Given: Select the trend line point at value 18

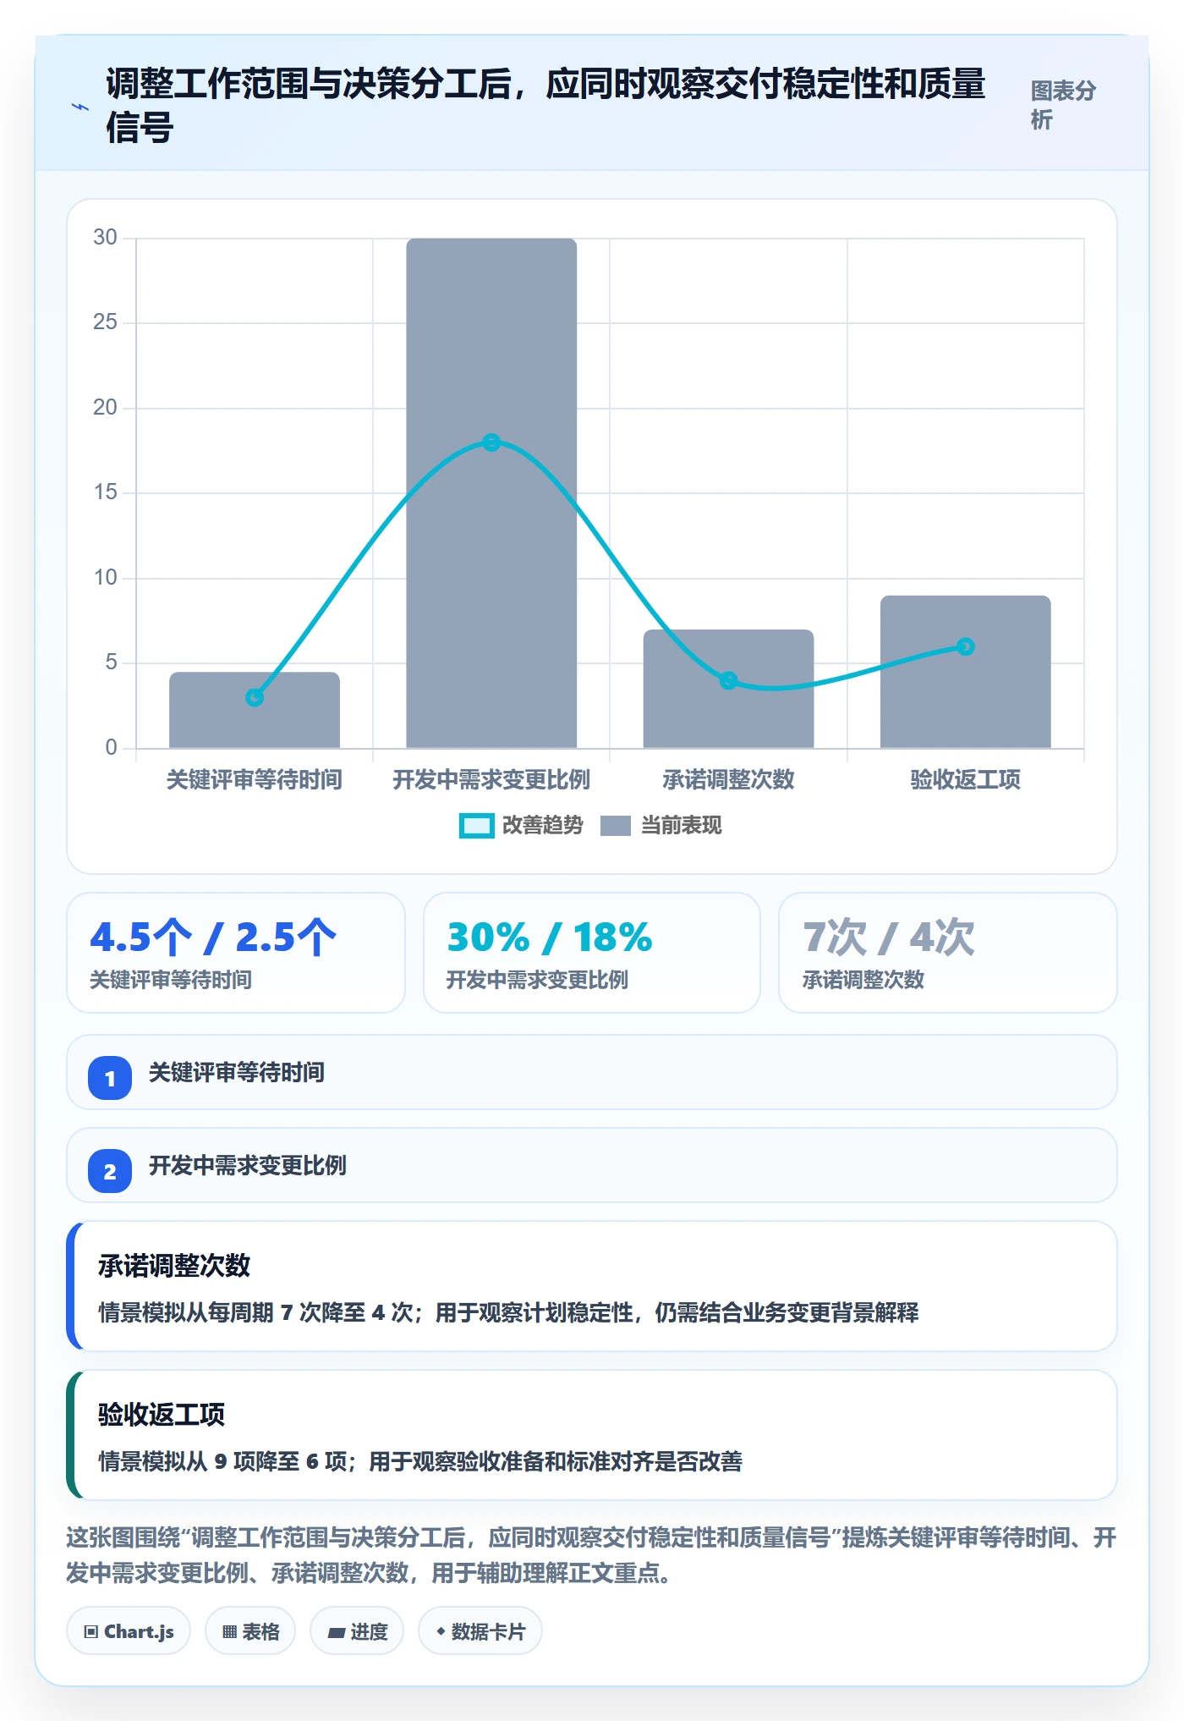Looking at the screenshot, I should click(491, 443).
